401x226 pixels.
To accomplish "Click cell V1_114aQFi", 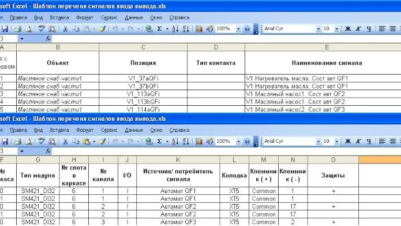I will point(143,109).
